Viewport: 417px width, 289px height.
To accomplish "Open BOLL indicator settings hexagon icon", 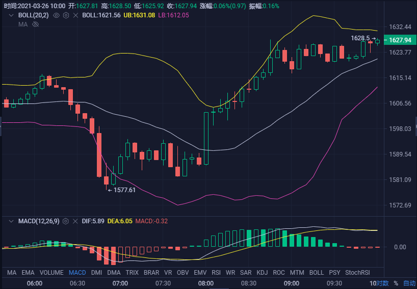I will 66,15.
